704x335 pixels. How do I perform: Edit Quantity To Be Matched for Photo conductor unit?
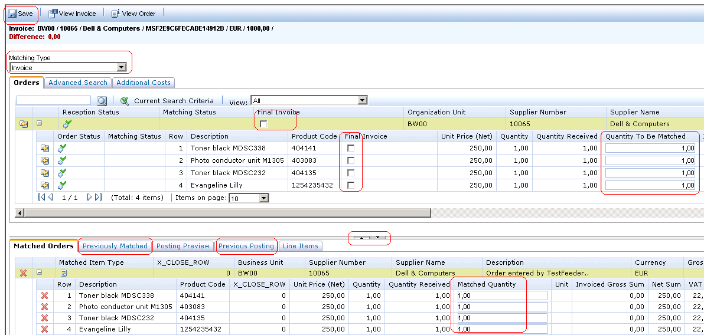(650, 160)
